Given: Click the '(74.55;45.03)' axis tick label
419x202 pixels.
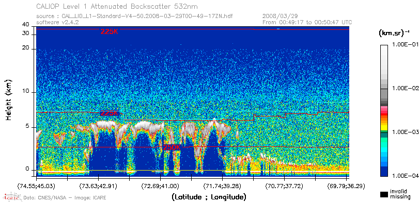Looking at the screenshot, I should [x=36, y=186].
